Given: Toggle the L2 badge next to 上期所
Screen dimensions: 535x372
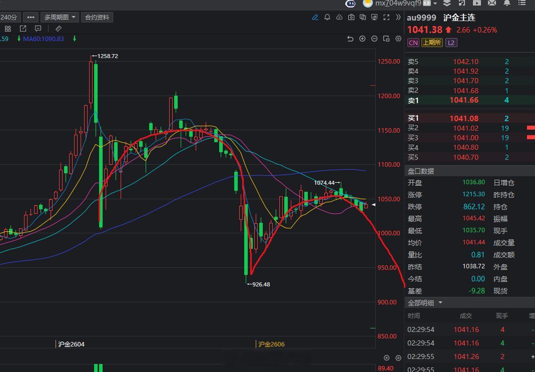Looking at the screenshot, I should [451, 43].
